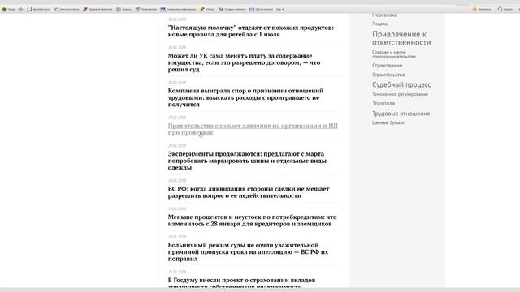This screenshot has width=520, height=292.
Task: Open Пресса и книги from the toolbar
Action: point(261,9)
